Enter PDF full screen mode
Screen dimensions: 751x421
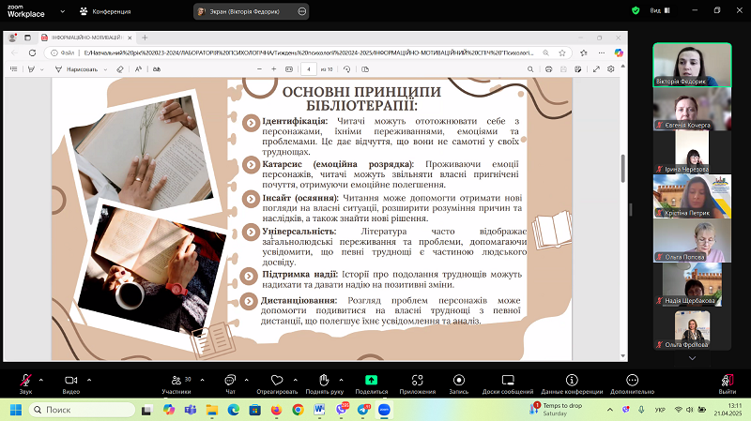click(596, 69)
